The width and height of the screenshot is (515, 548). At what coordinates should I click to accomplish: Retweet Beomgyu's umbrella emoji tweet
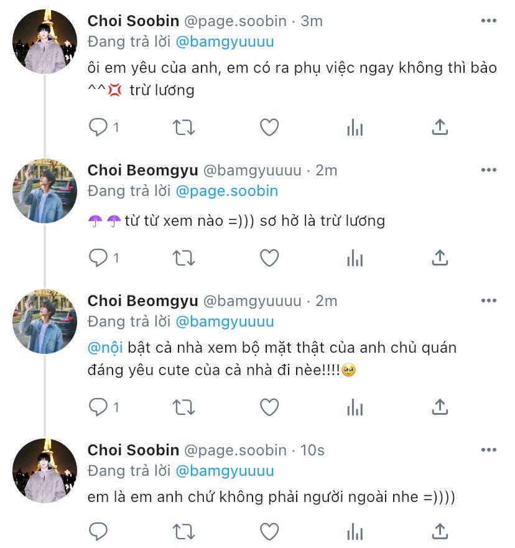(183, 258)
